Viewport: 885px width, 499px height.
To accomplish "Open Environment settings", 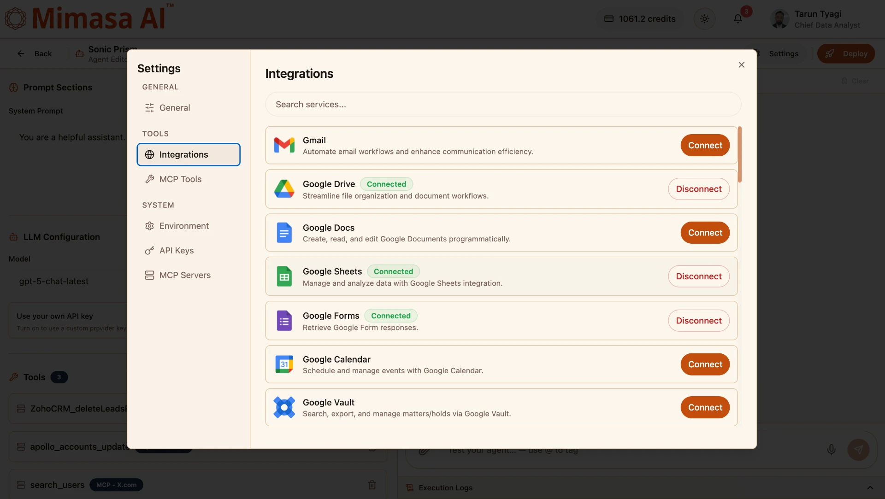I will 189,226.
